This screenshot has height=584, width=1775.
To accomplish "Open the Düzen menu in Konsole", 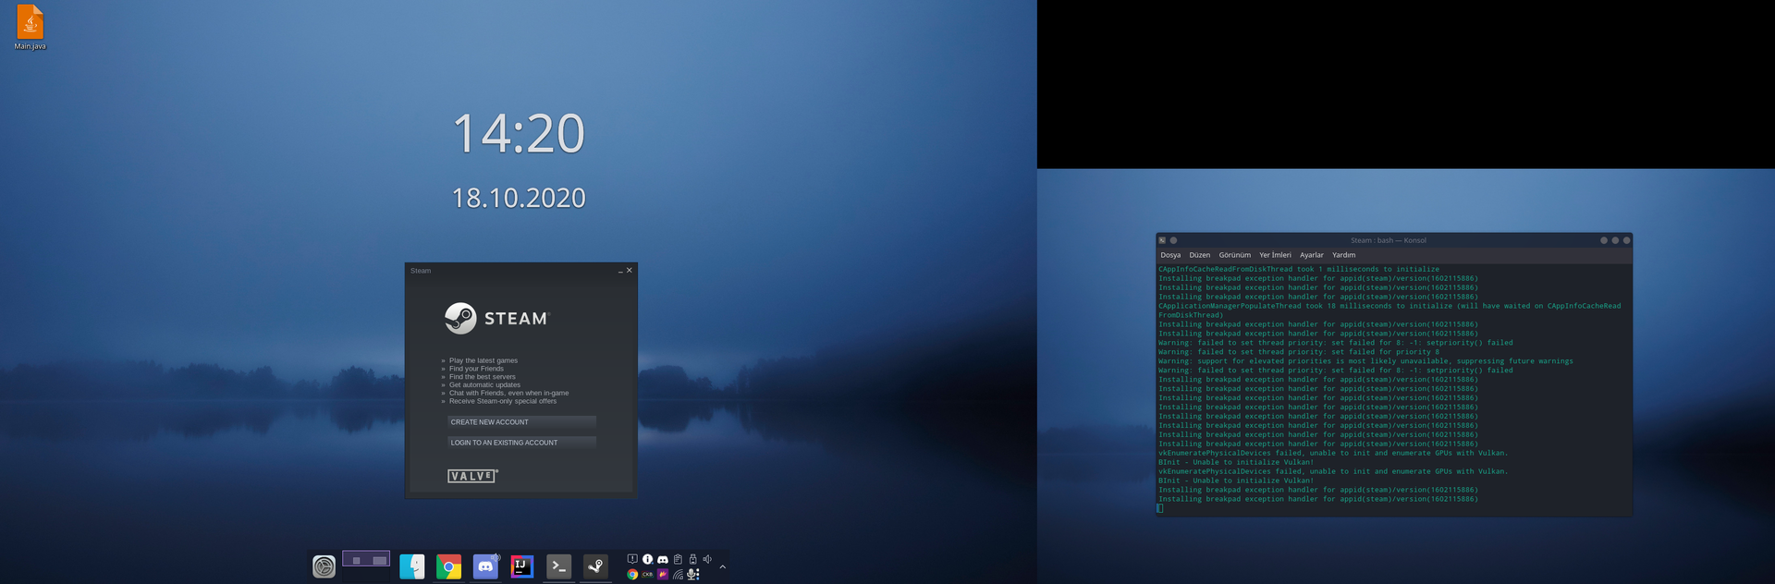I will coord(1200,255).
